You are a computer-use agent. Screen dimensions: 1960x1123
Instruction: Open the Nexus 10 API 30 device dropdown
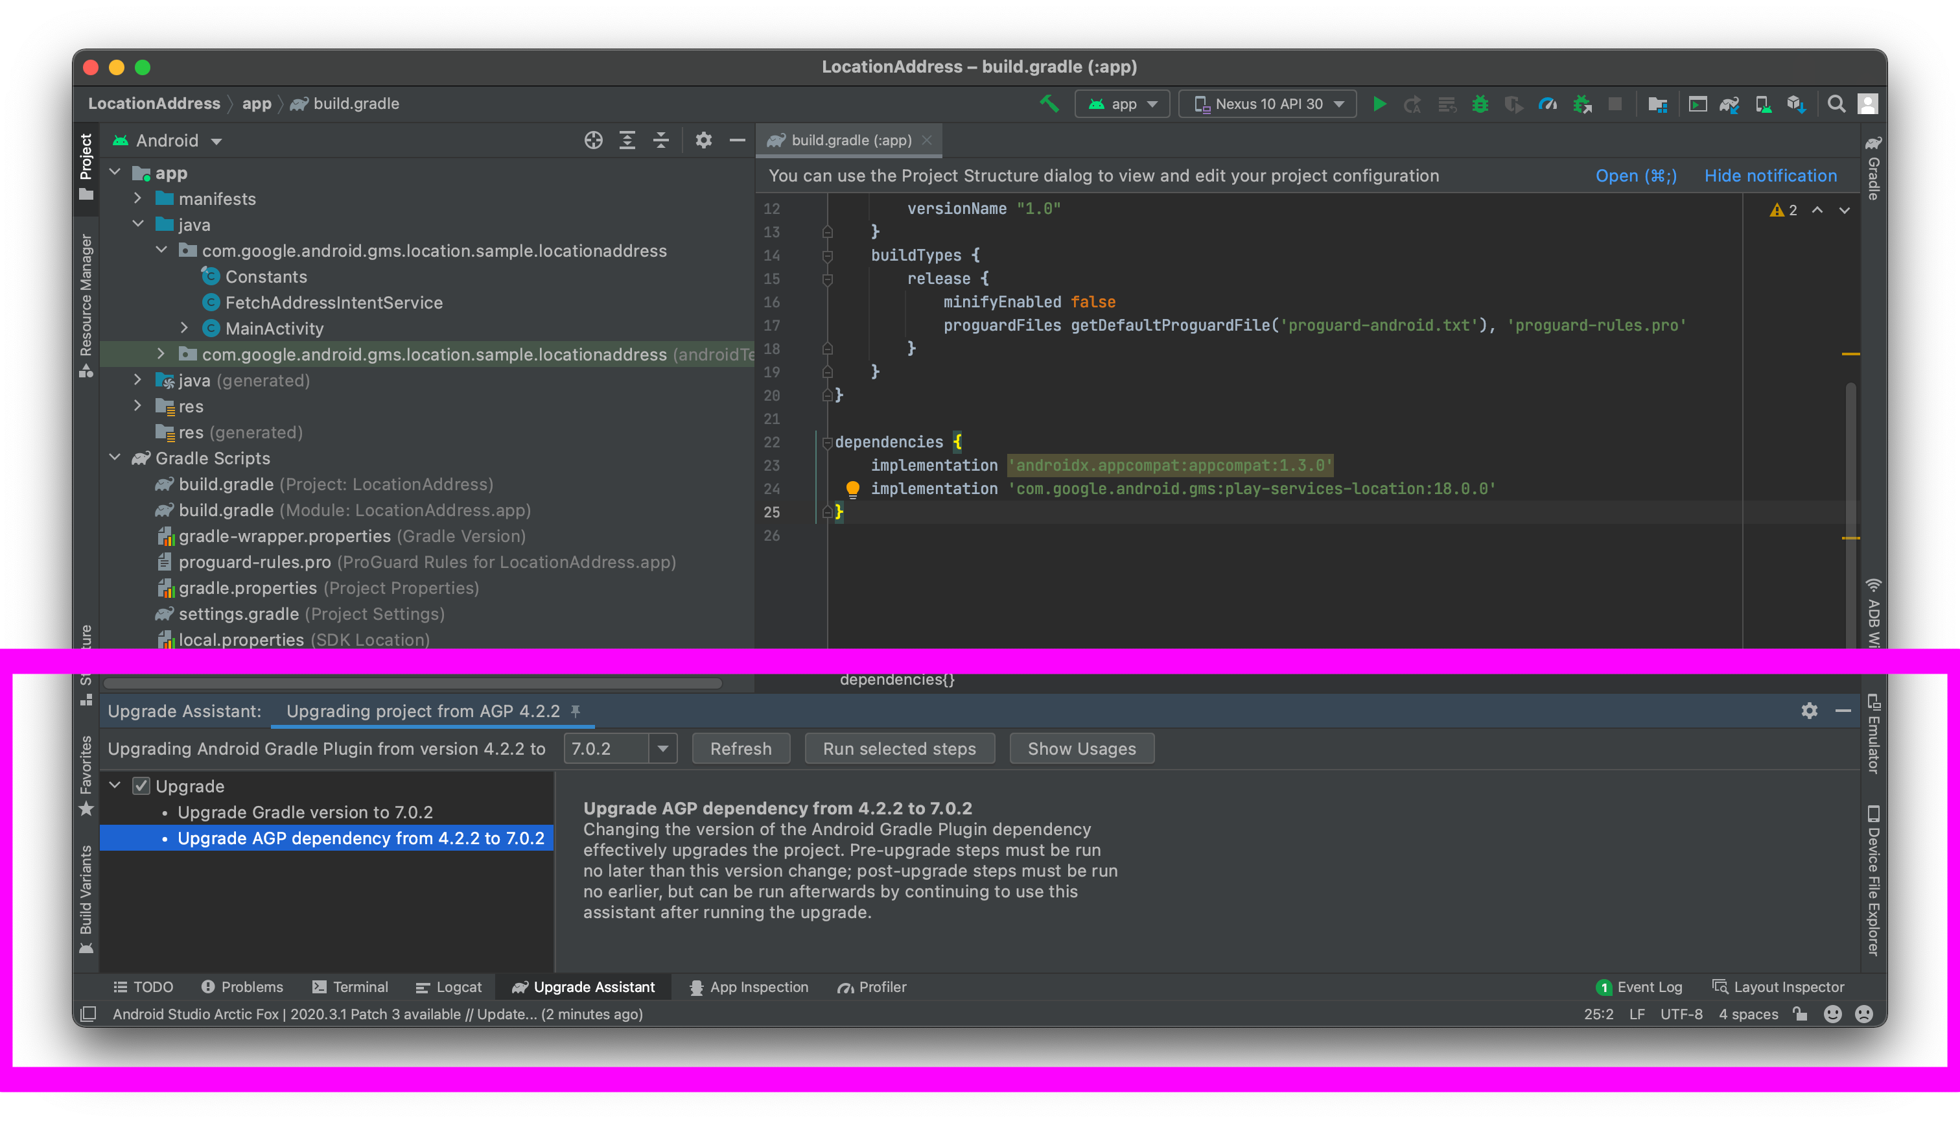pyautogui.click(x=1268, y=103)
